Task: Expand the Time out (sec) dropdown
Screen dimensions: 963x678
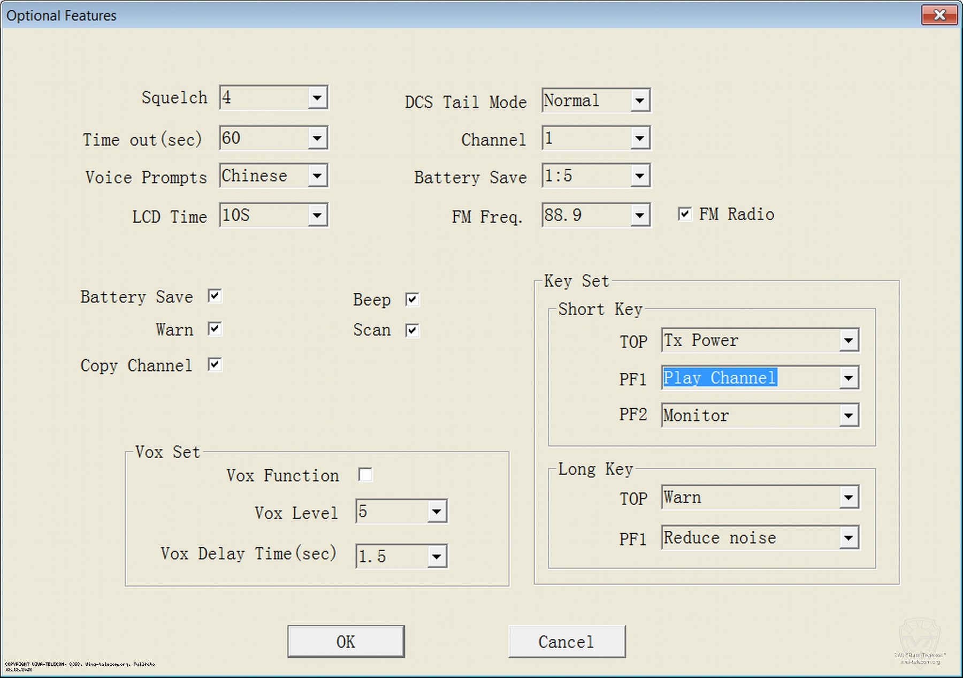Action: tap(317, 139)
